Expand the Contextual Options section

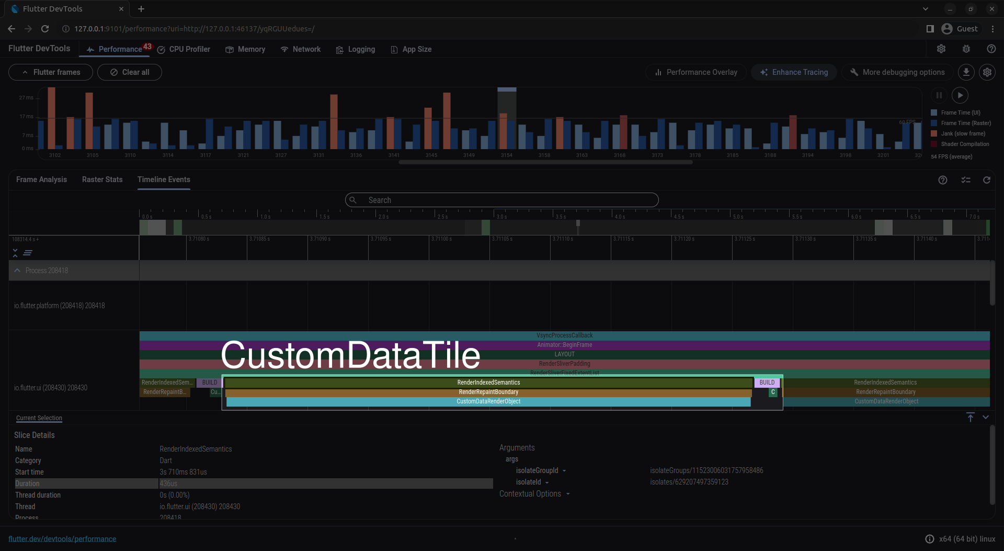534,494
